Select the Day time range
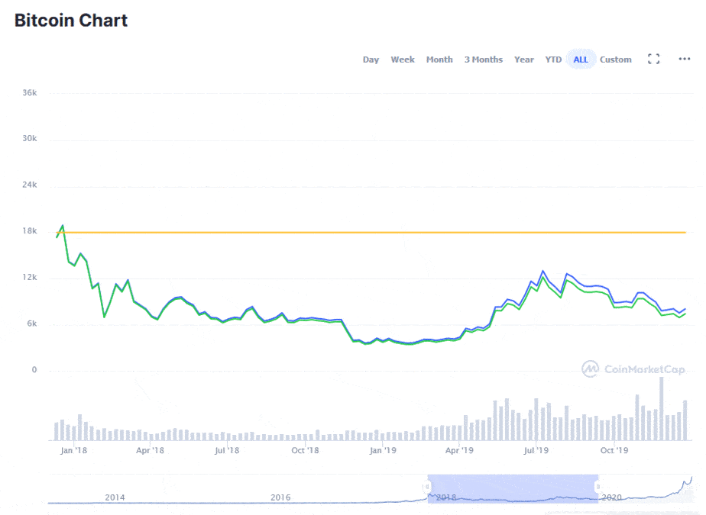 371,60
